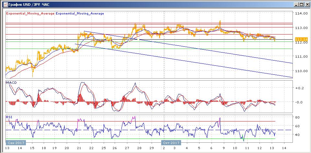Image resolution: width=311 pixels, height=153 pixels.
Task: Click the red Exponential_Moving_Average legend label
Action: [x=30, y=14]
